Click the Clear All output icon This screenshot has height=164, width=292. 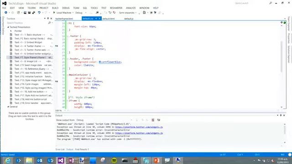[x=153, y=120]
